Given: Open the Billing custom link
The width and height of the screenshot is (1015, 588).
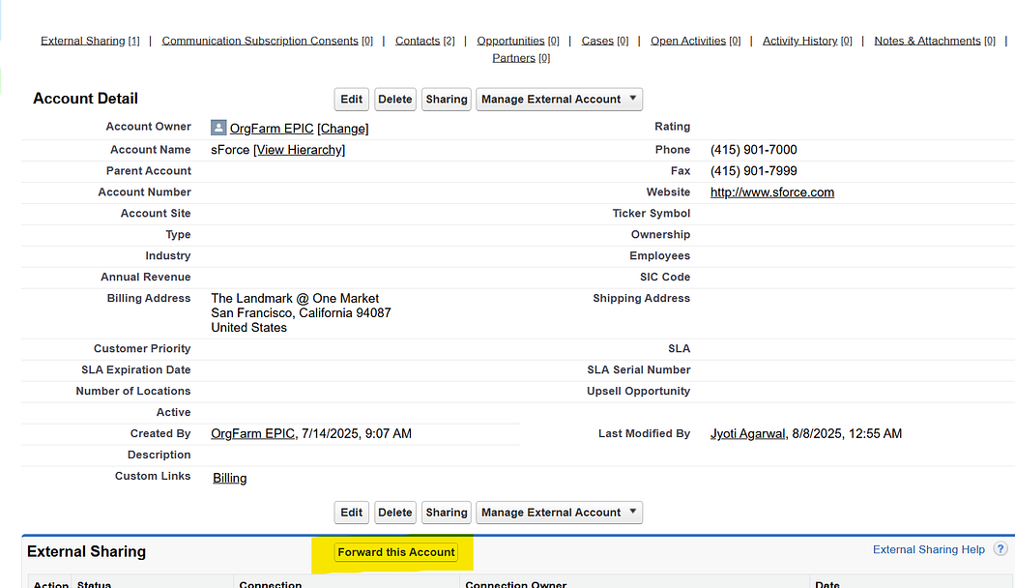Looking at the screenshot, I should (229, 478).
